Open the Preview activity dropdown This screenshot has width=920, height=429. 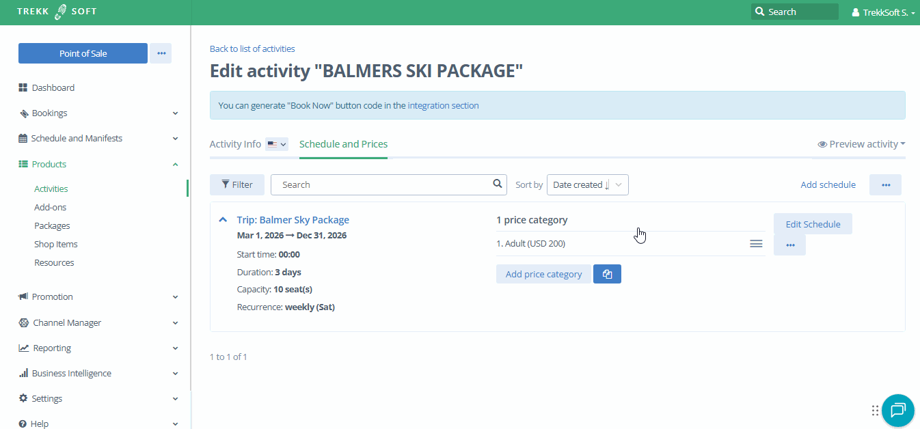click(861, 144)
